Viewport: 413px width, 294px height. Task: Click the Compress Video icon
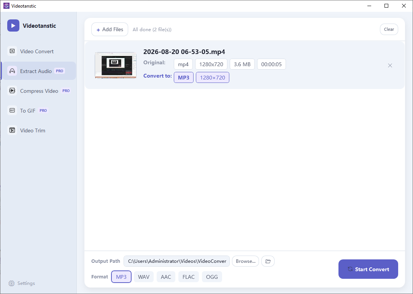(x=12, y=91)
